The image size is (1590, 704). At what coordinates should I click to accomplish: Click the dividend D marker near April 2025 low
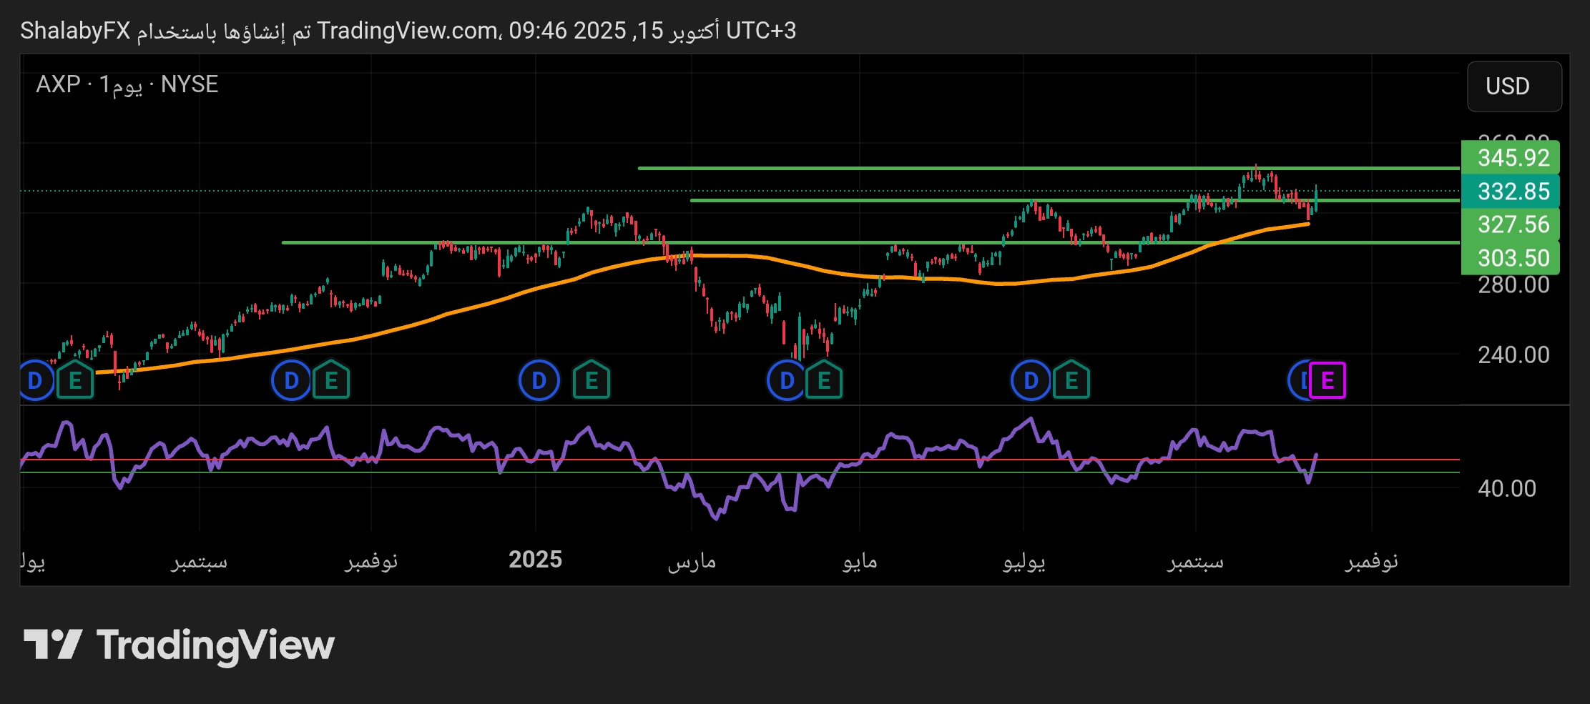pyautogui.click(x=786, y=381)
